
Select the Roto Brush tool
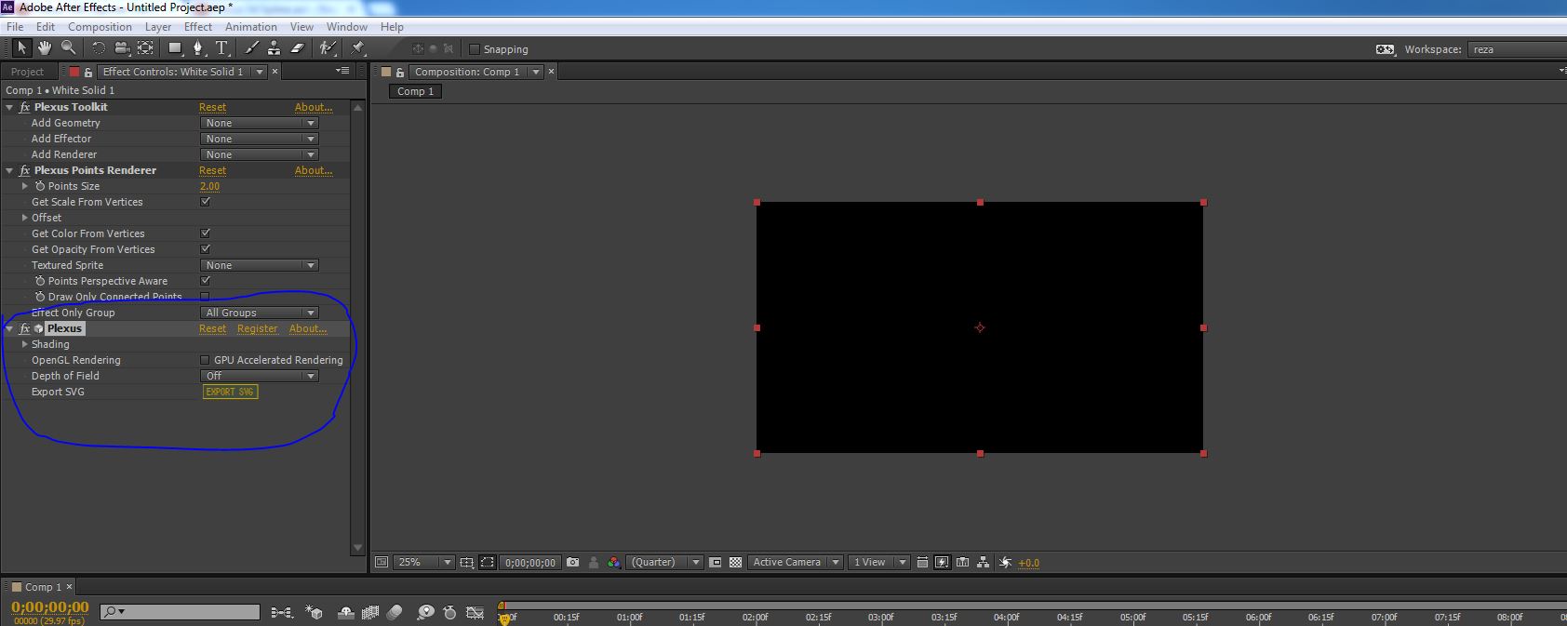click(328, 48)
